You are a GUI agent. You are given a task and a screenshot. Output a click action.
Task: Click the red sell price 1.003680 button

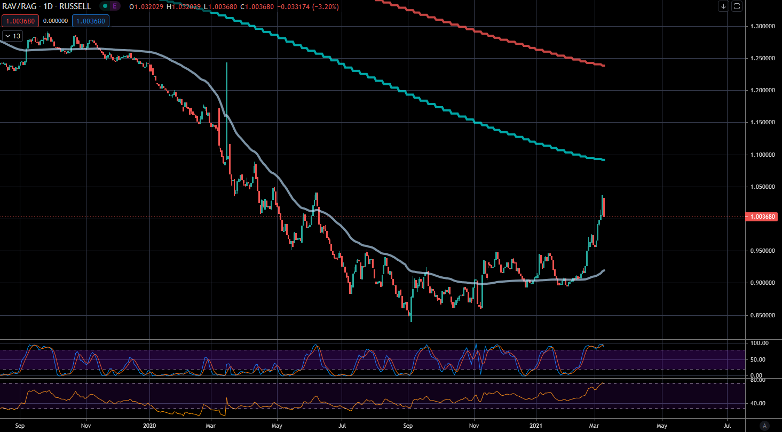point(19,21)
